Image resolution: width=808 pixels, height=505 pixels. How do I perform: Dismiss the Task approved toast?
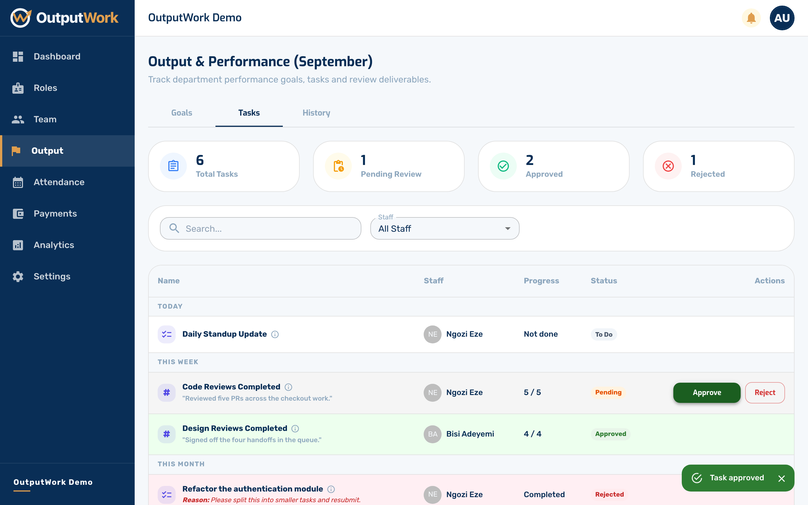(x=781, y=478)
